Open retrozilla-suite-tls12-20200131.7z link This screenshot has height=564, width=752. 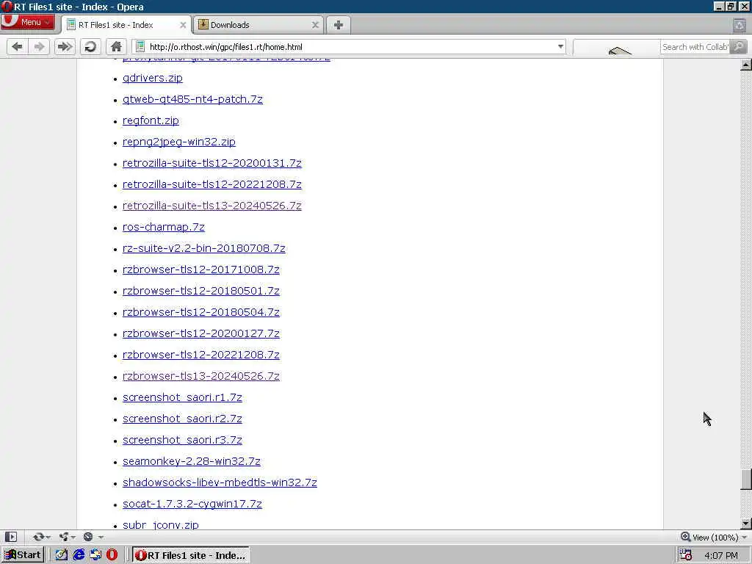tap(212, 163)
